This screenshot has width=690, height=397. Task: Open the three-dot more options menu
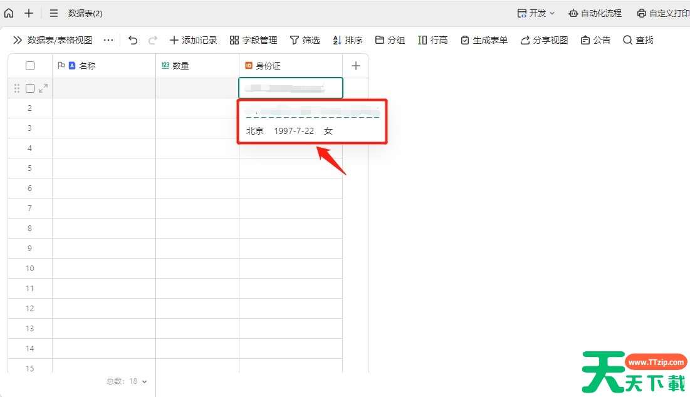pos(108,40)
